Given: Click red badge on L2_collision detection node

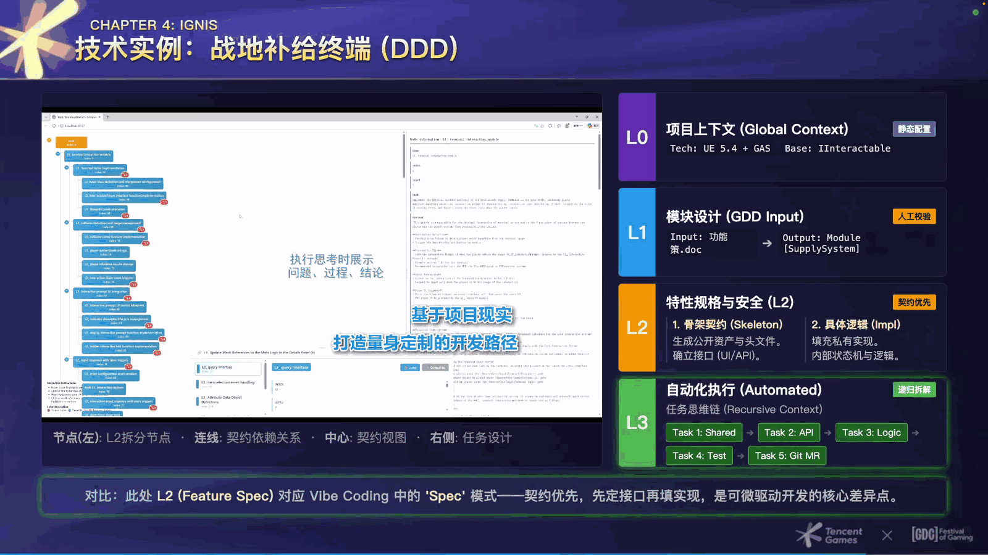Looking at the screenshot, I should (x=141, y=229).
